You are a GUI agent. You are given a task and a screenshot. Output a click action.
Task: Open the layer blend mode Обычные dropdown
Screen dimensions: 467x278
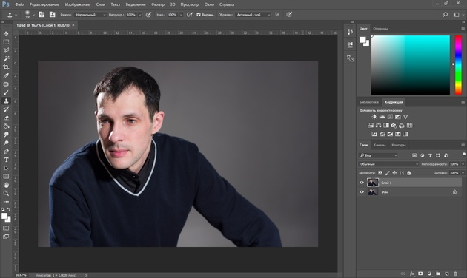pyautogui.click(x=388, y=164)
